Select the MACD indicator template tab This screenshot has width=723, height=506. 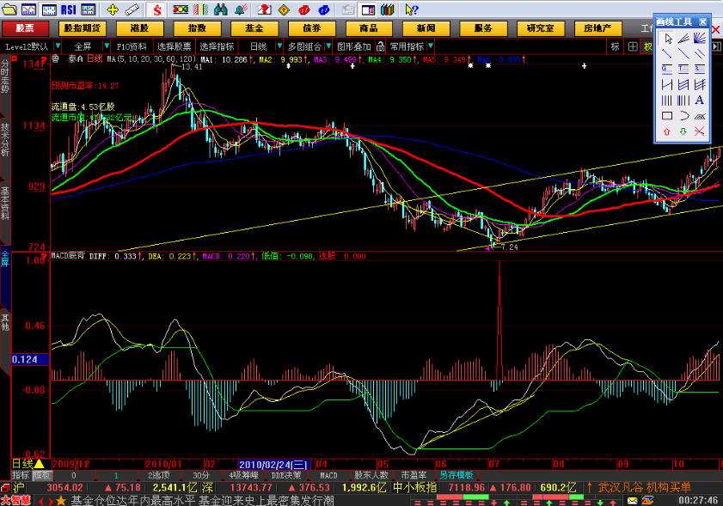tap(328, 475)
